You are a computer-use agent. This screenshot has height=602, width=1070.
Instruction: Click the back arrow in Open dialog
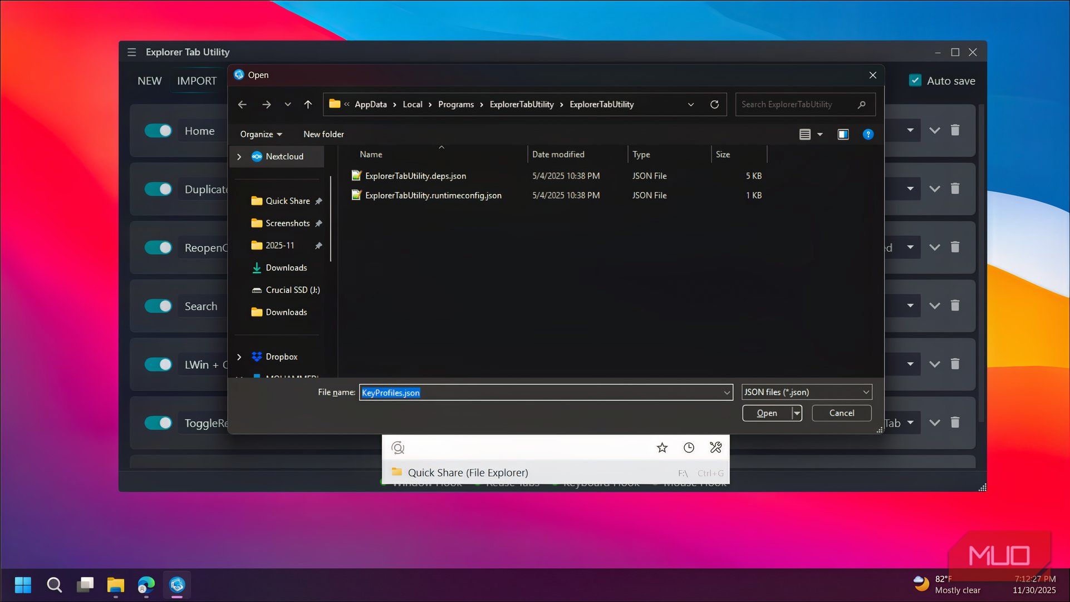242,105
